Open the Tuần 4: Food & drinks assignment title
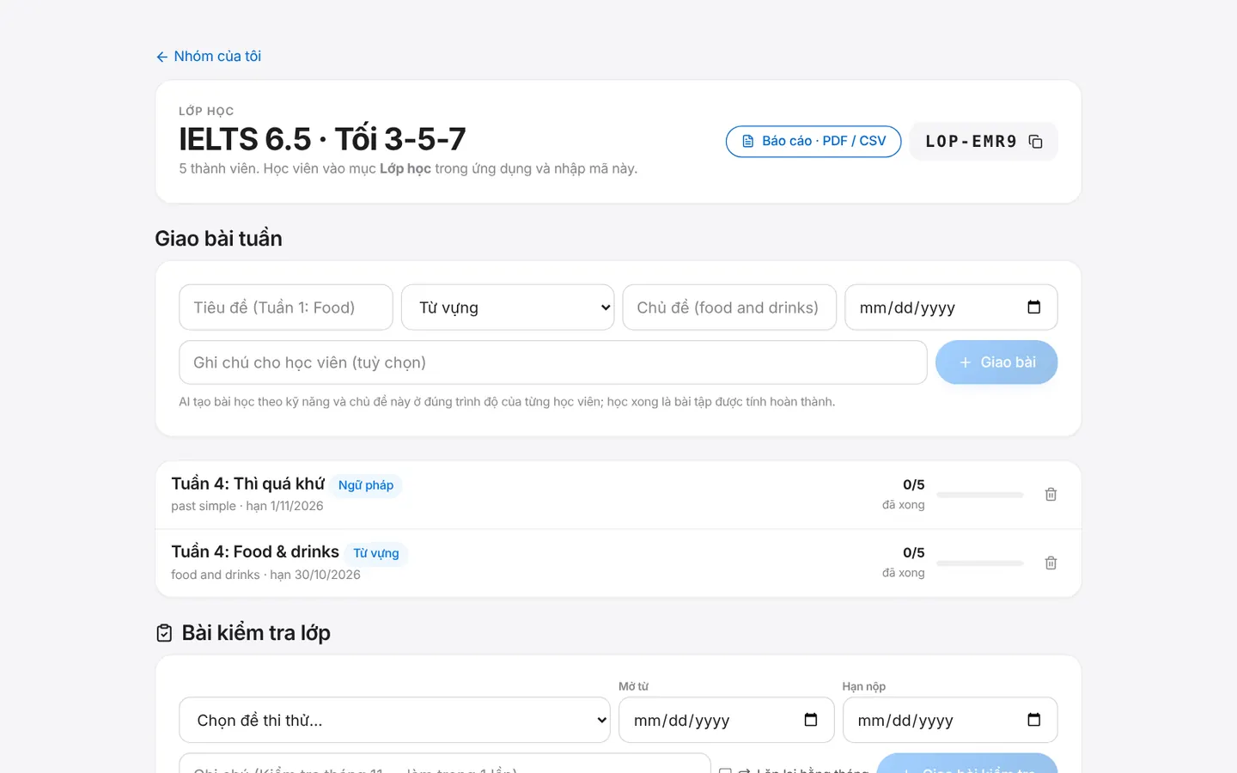This screenshot has height=773, width=1237. point(255,551)
